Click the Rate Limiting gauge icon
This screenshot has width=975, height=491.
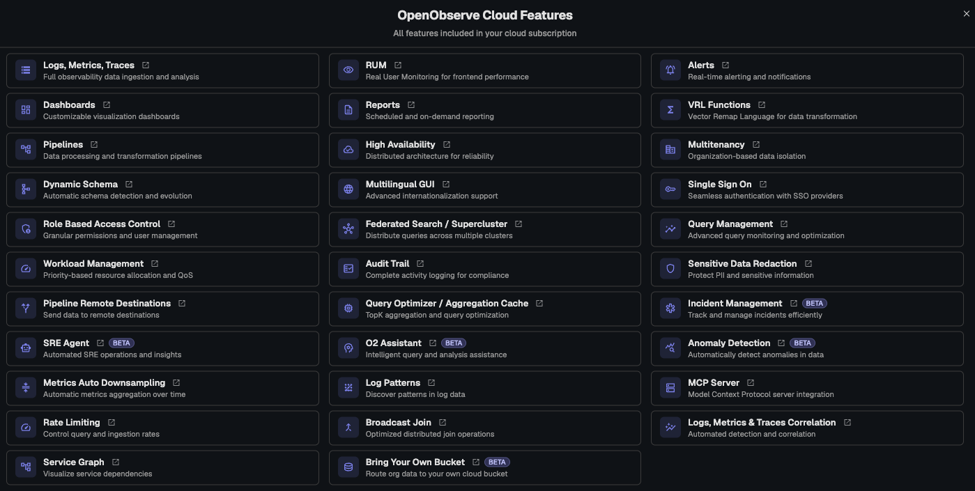26,428
